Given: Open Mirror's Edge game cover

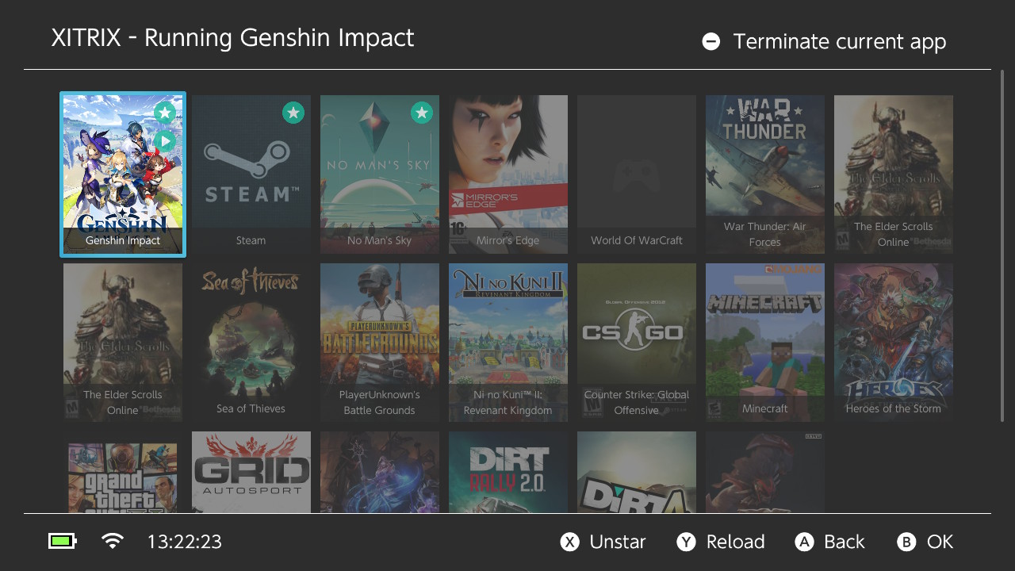Looking at the screenshot, I should tap(508, 174).
